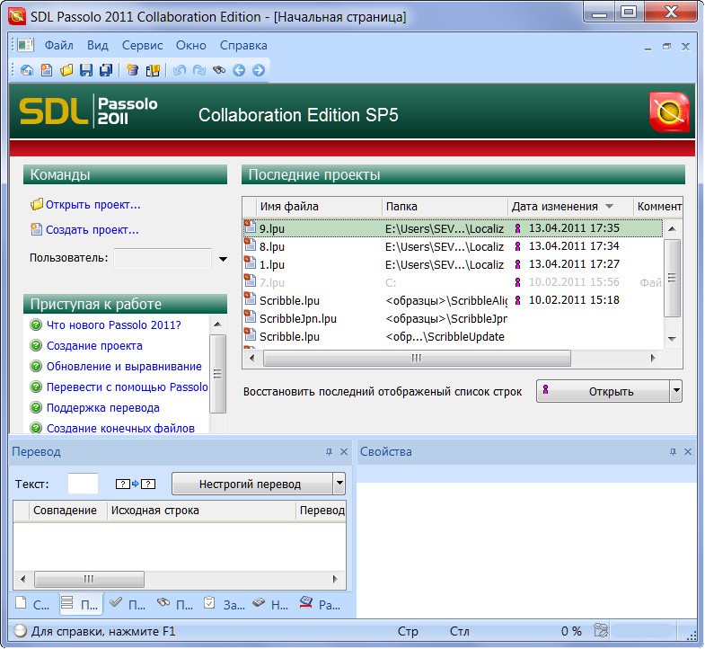Switch to the За... tasks bottom tab
Screen dimensions: 705x649
224,604
